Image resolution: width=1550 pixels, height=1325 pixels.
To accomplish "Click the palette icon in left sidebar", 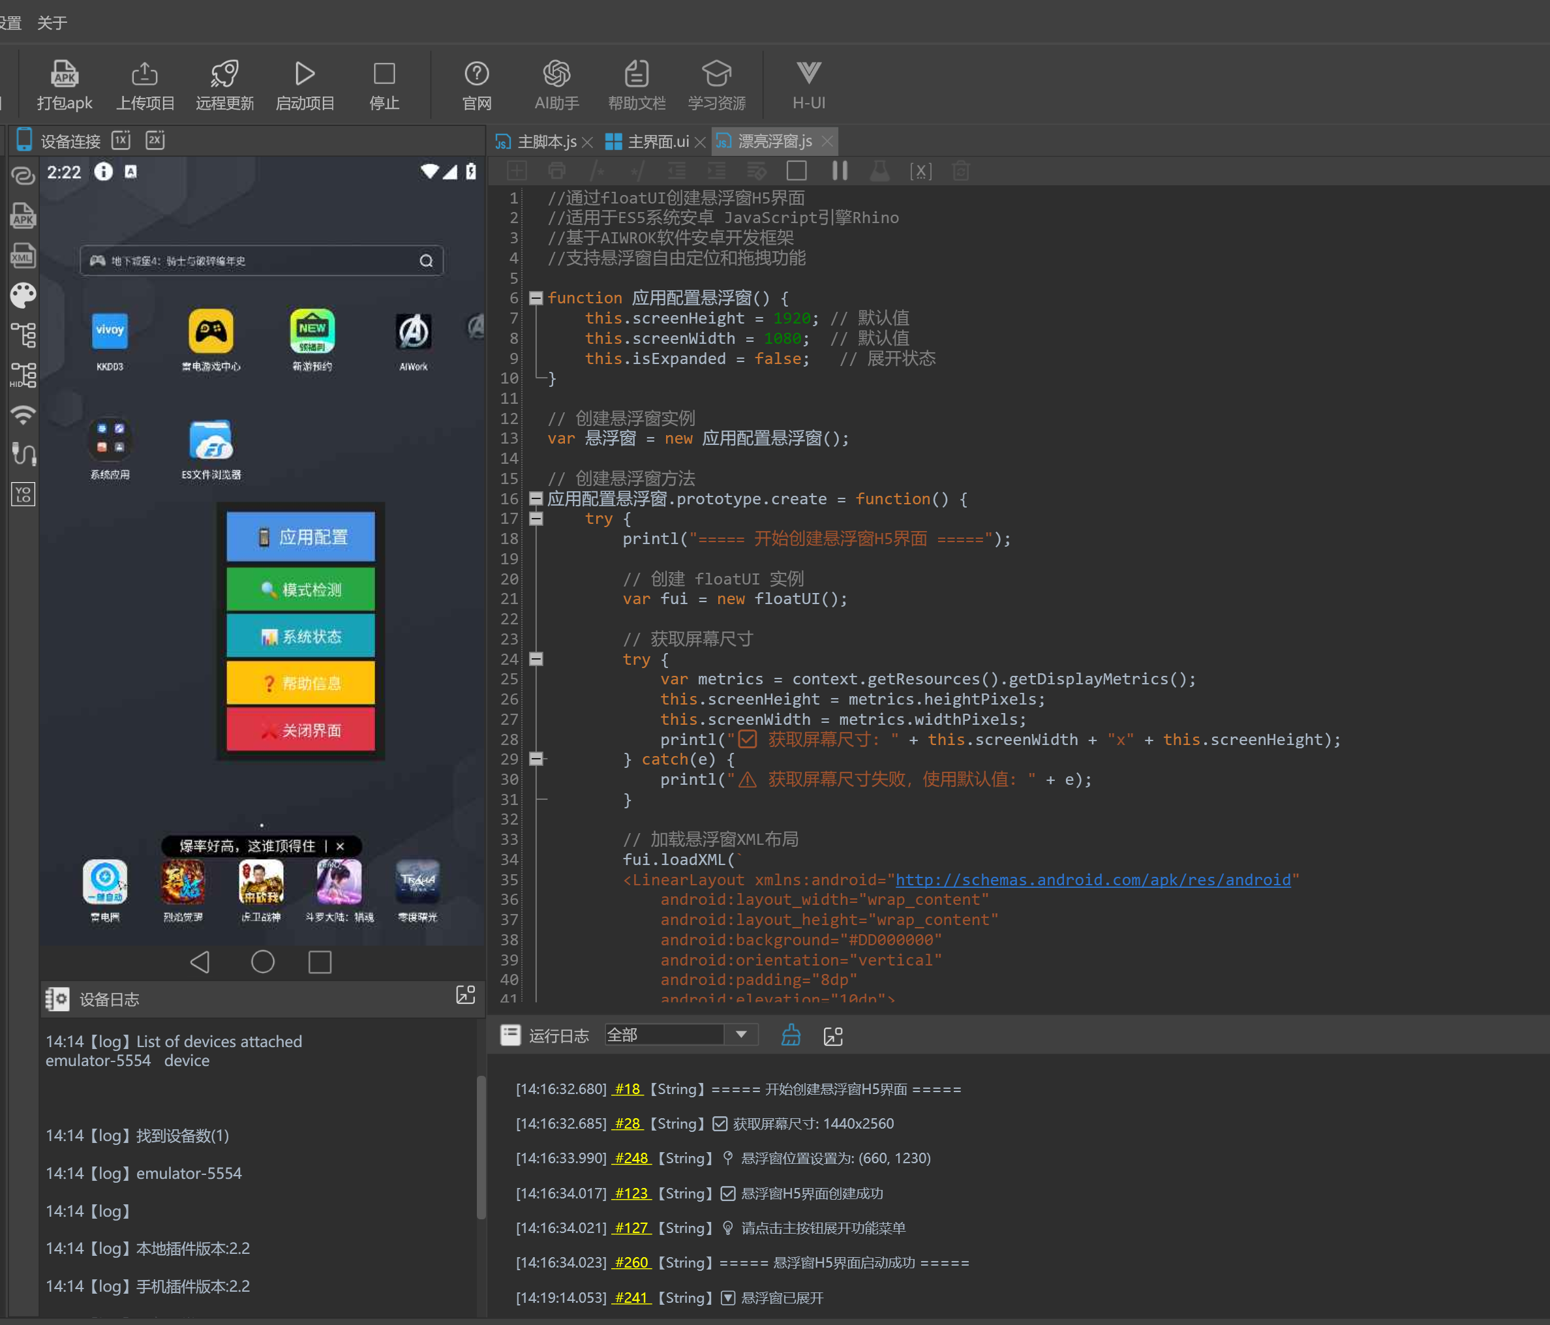I will pyautogui.click(x=23, y=296).
